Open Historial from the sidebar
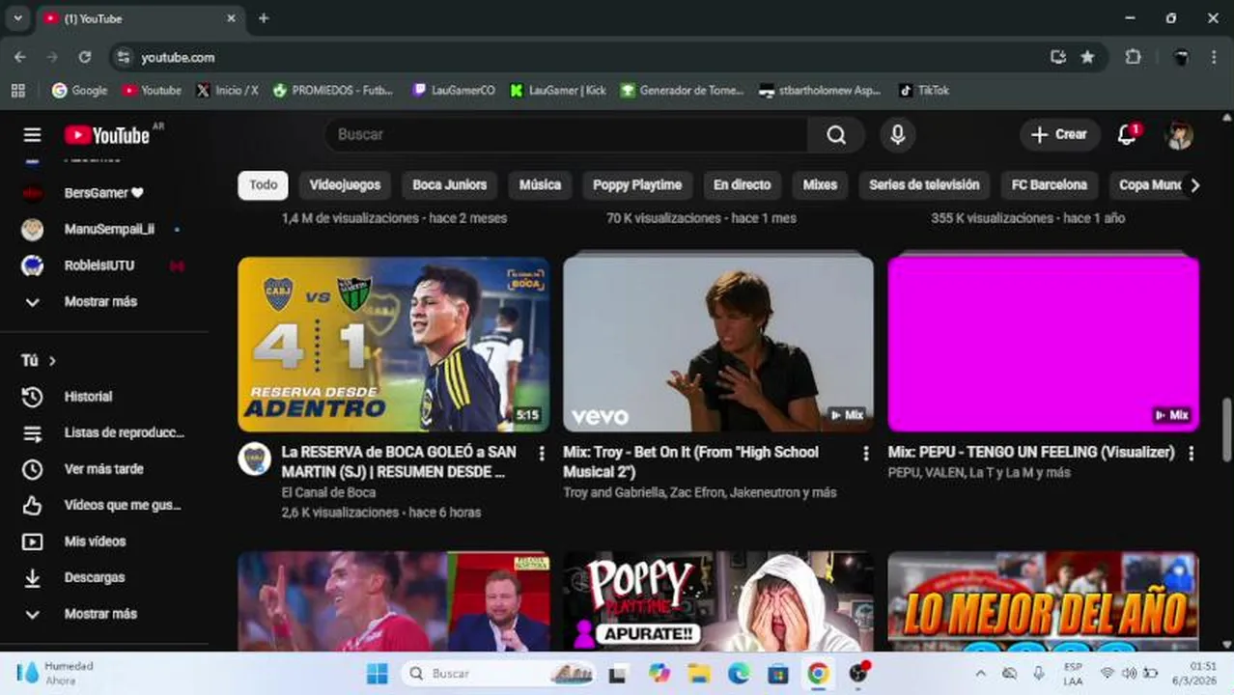1234x695 pixels. (88, 397)
